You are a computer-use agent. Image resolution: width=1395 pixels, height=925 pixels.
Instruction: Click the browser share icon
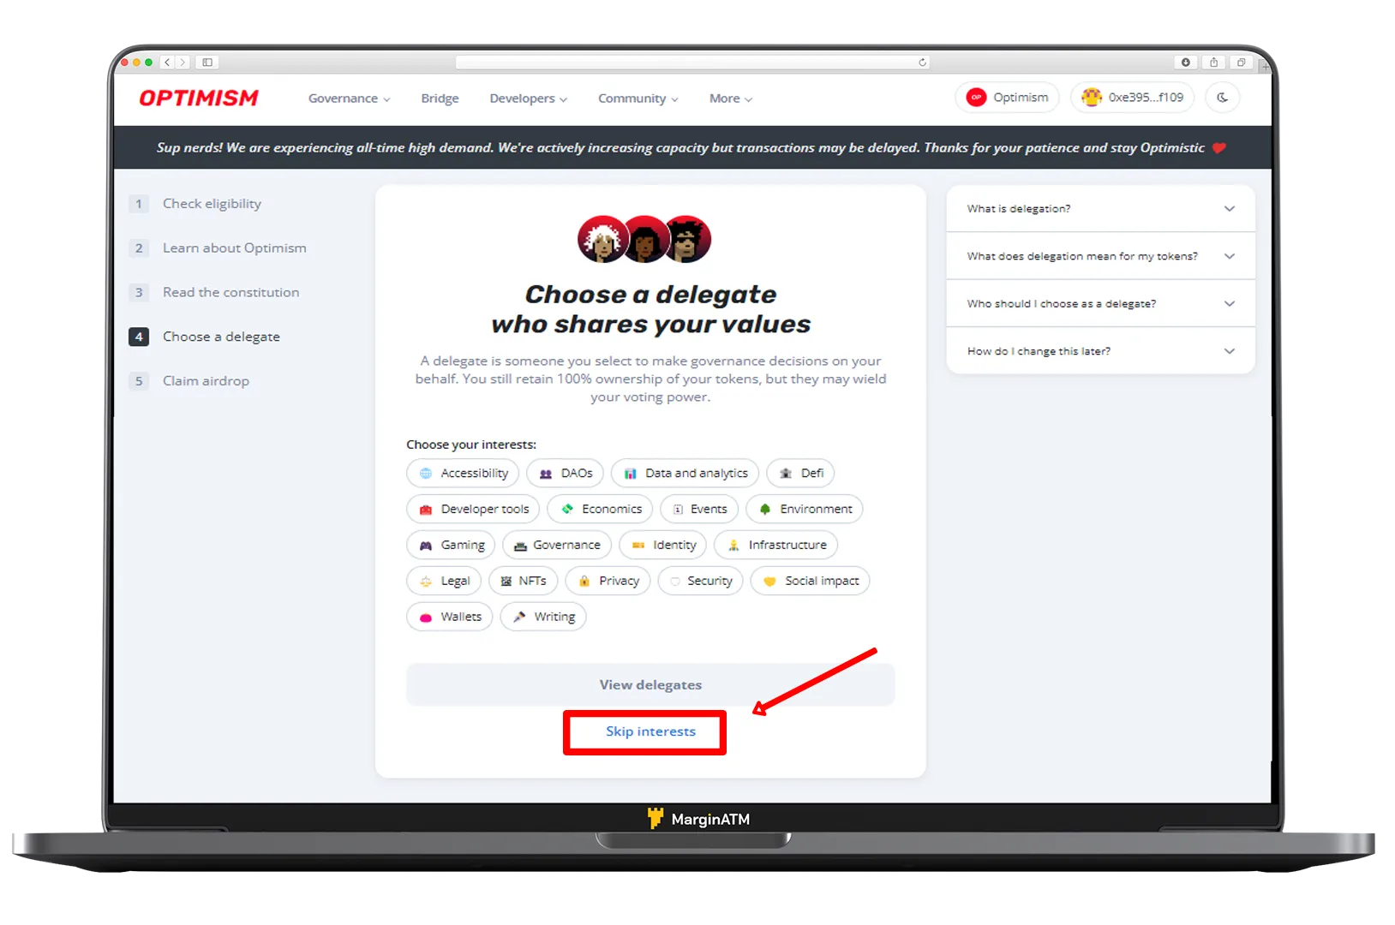(x=1213, y=63)
